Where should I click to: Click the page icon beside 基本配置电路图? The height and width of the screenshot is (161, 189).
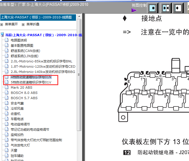(7, 45)
